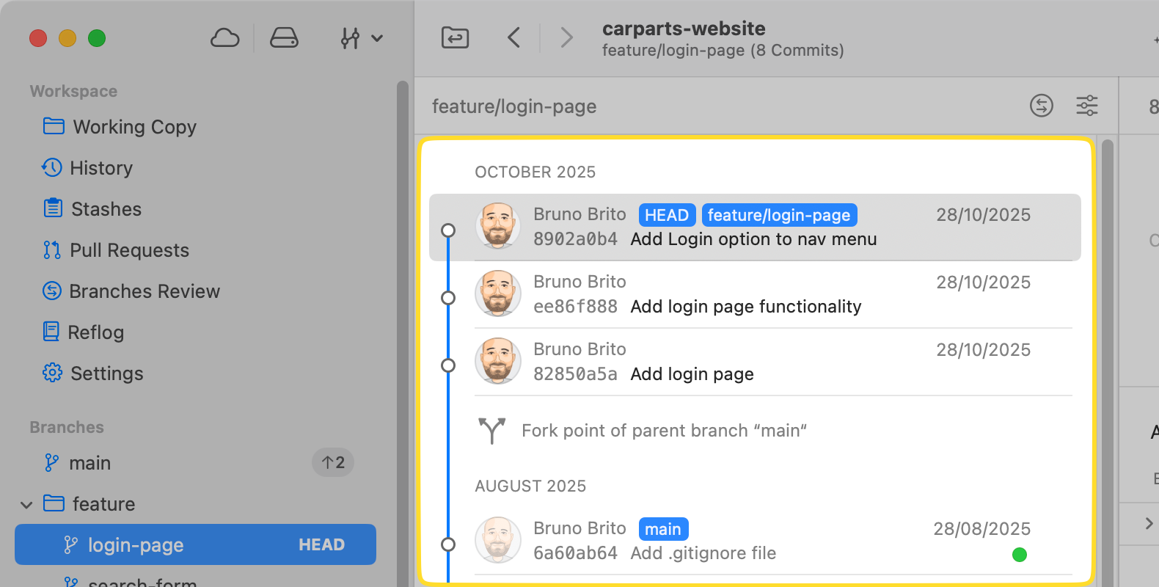Viewport: 1159px width, 587px height.
Task: Click the cloud services icon
Action: (x=224, y=38)
